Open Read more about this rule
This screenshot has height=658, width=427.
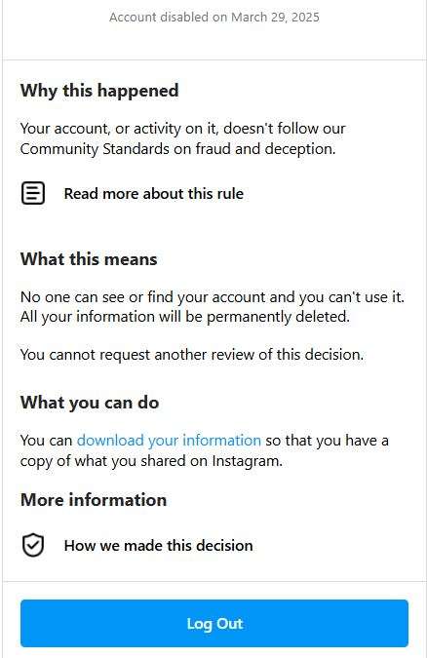pyautogui.click(x=154, y=194)
